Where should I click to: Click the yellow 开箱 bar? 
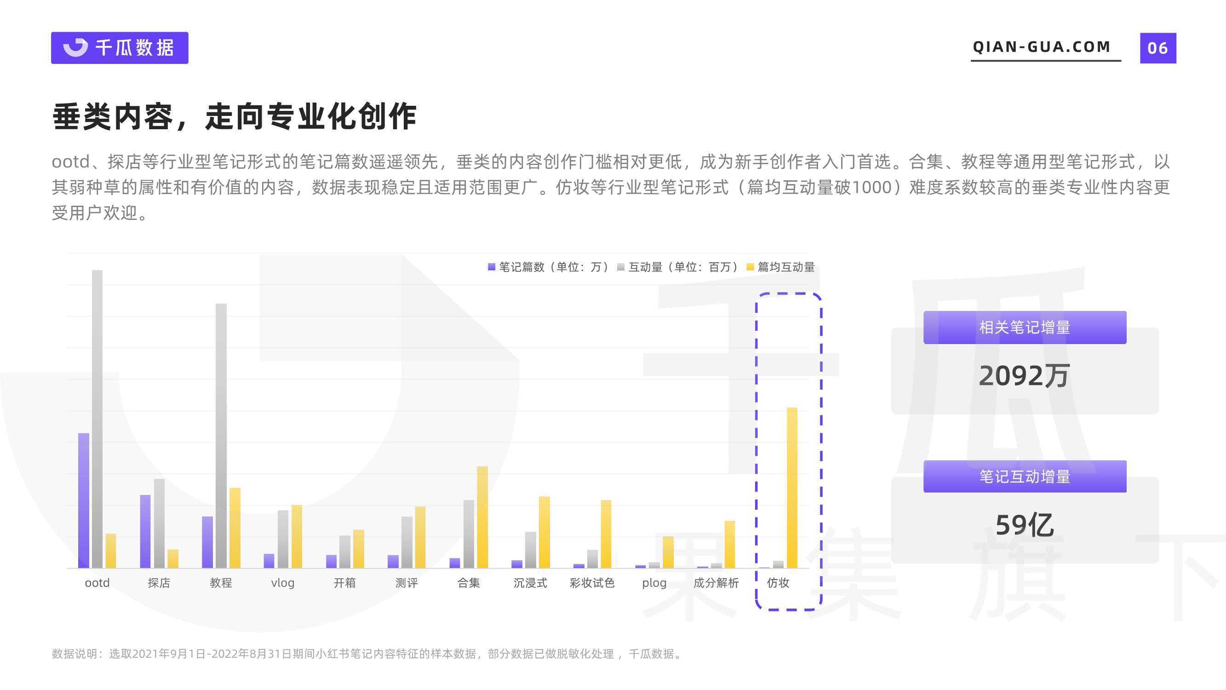pyautogui.click(x=358, y=549)
